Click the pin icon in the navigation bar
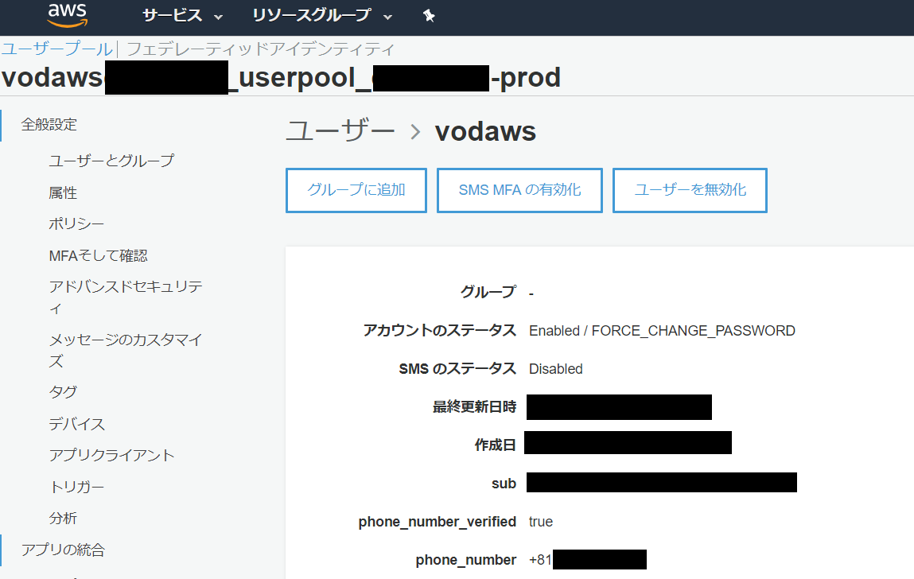The image size is (914, 579). click(x=429, y=15)
